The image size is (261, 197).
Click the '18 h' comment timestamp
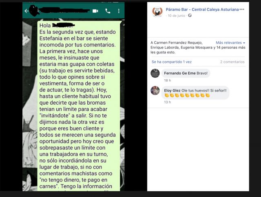(168, 81)
